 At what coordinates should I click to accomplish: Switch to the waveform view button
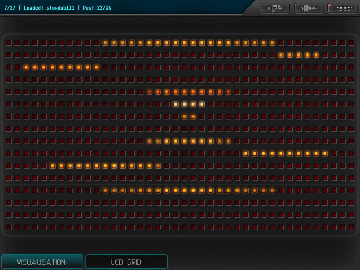coord(309,8)
